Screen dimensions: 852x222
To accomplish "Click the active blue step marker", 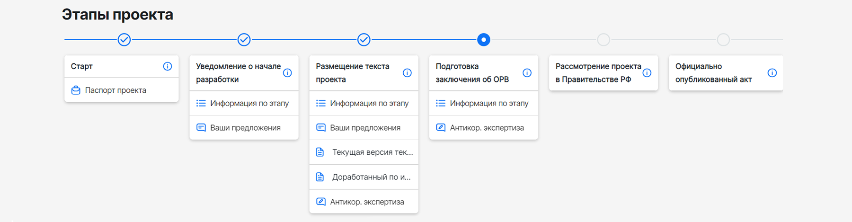I will [483, 40].
